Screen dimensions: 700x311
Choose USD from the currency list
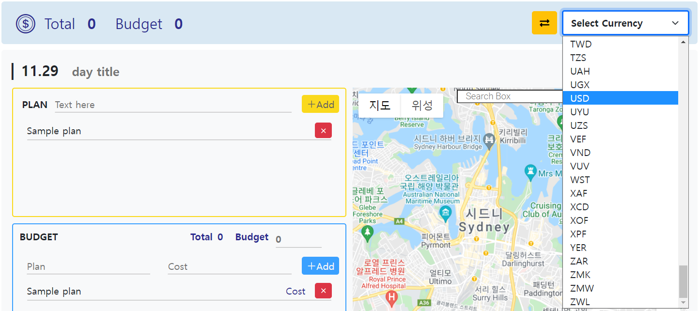tap(621, 98)
